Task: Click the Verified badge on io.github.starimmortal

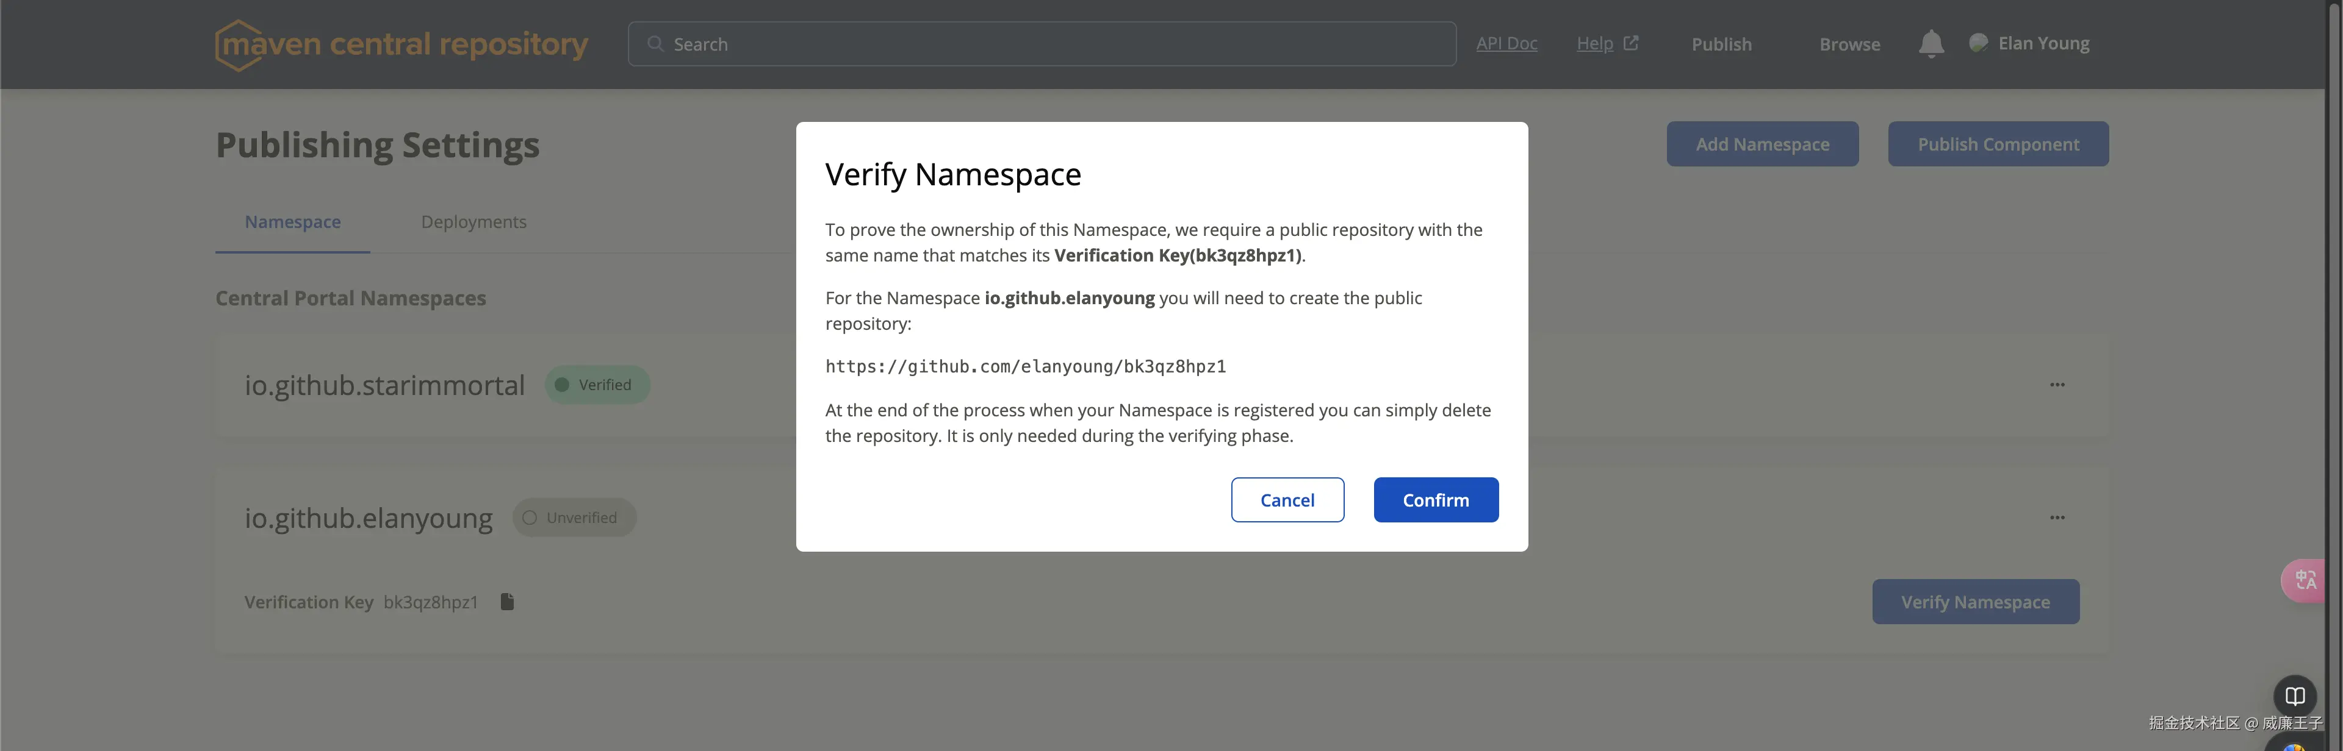Action: click(x=597, y=383)
